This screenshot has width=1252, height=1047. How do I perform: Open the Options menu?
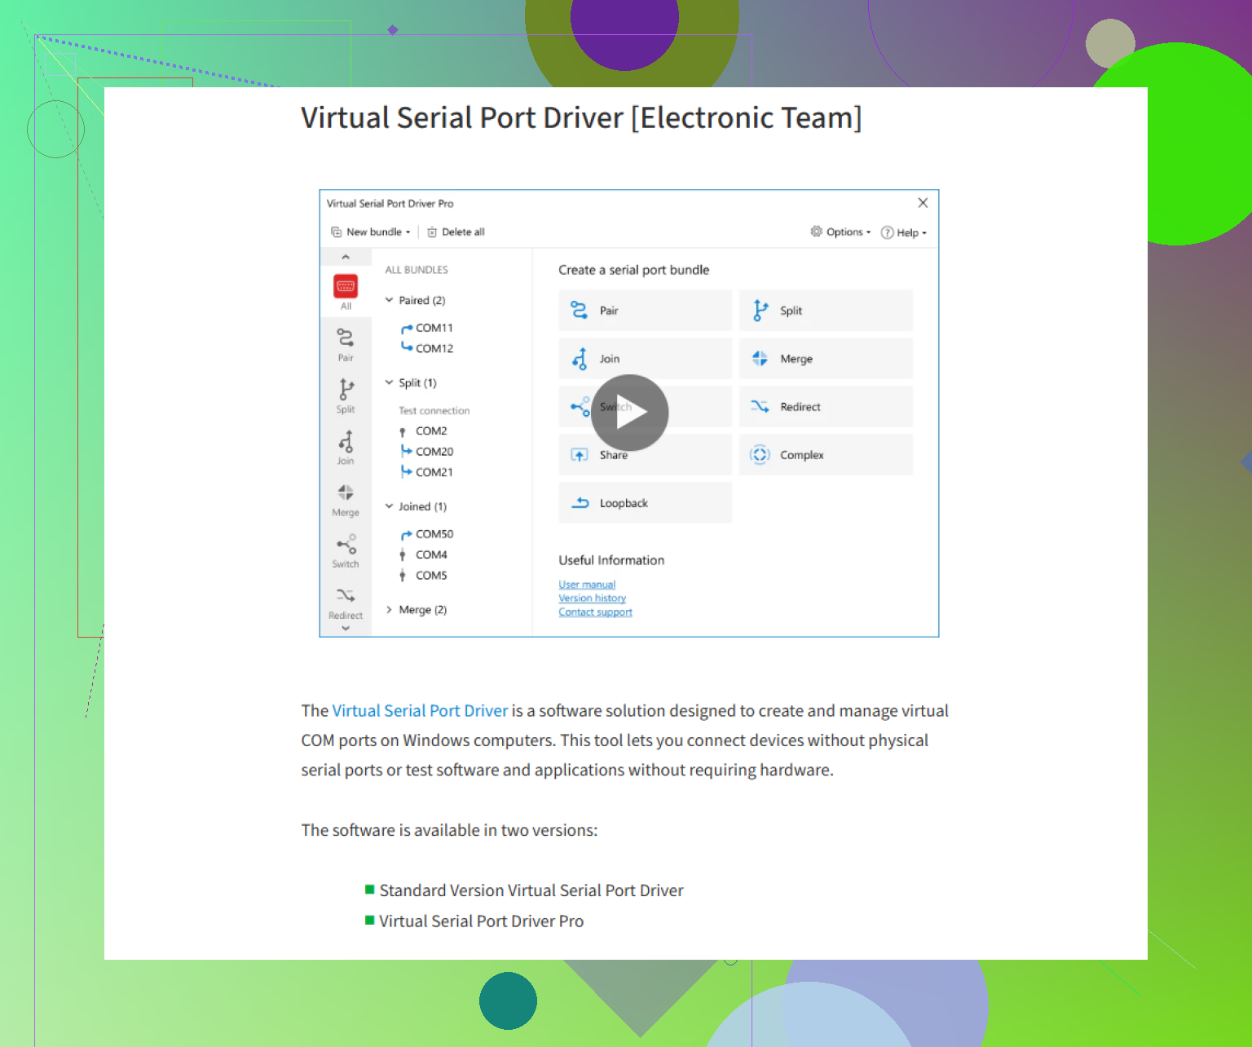click(x=840, y=232)
